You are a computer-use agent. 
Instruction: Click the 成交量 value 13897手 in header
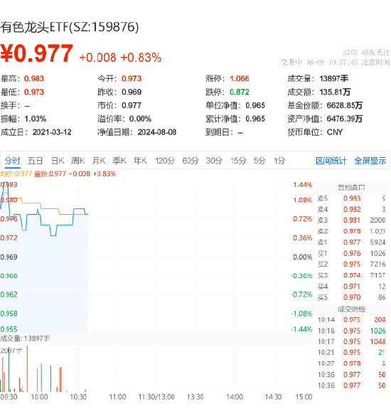click(334, 79)
